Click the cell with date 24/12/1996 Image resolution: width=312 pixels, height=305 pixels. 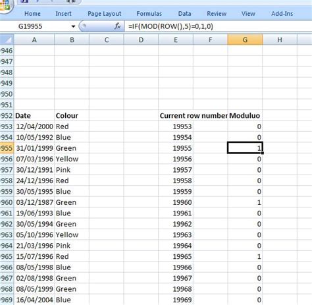(34, 180)
